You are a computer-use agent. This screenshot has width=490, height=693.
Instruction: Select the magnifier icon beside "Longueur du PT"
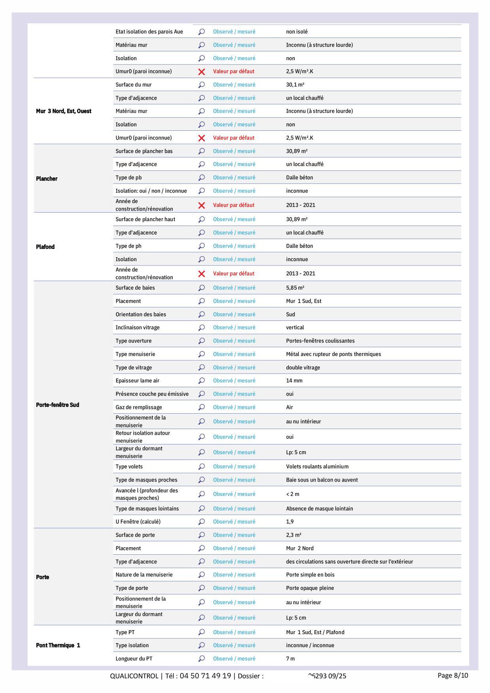(202, 659)
